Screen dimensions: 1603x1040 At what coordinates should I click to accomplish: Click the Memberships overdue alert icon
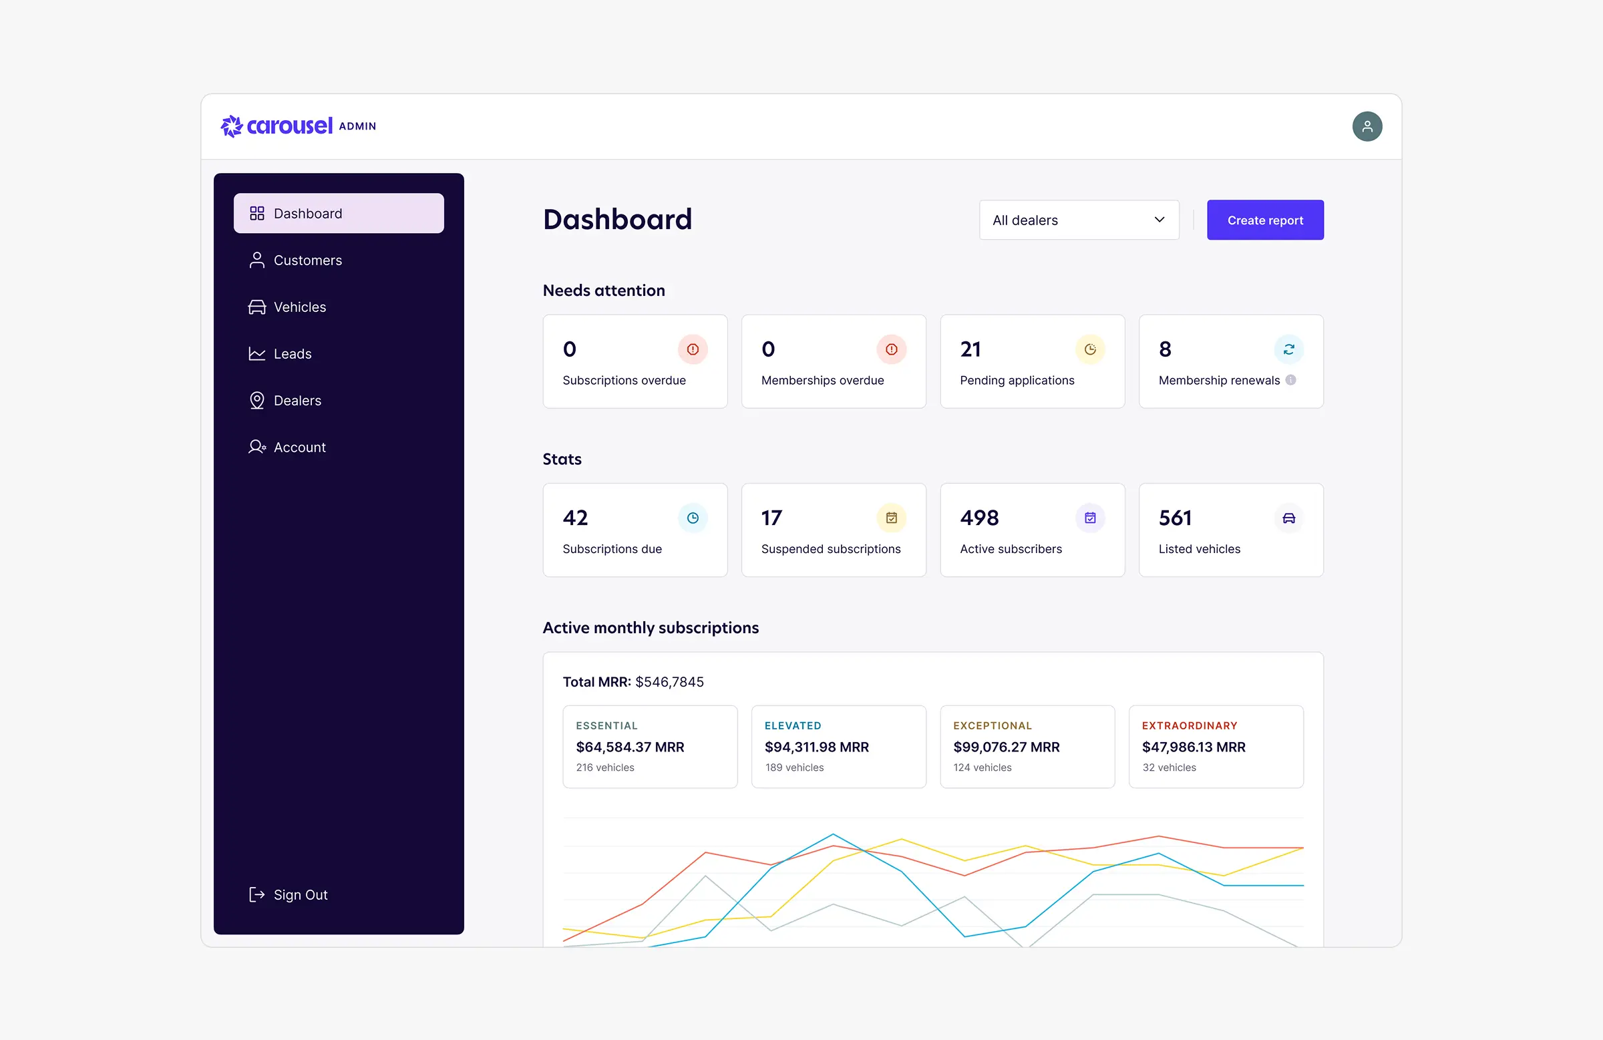[x=891, y=349]
